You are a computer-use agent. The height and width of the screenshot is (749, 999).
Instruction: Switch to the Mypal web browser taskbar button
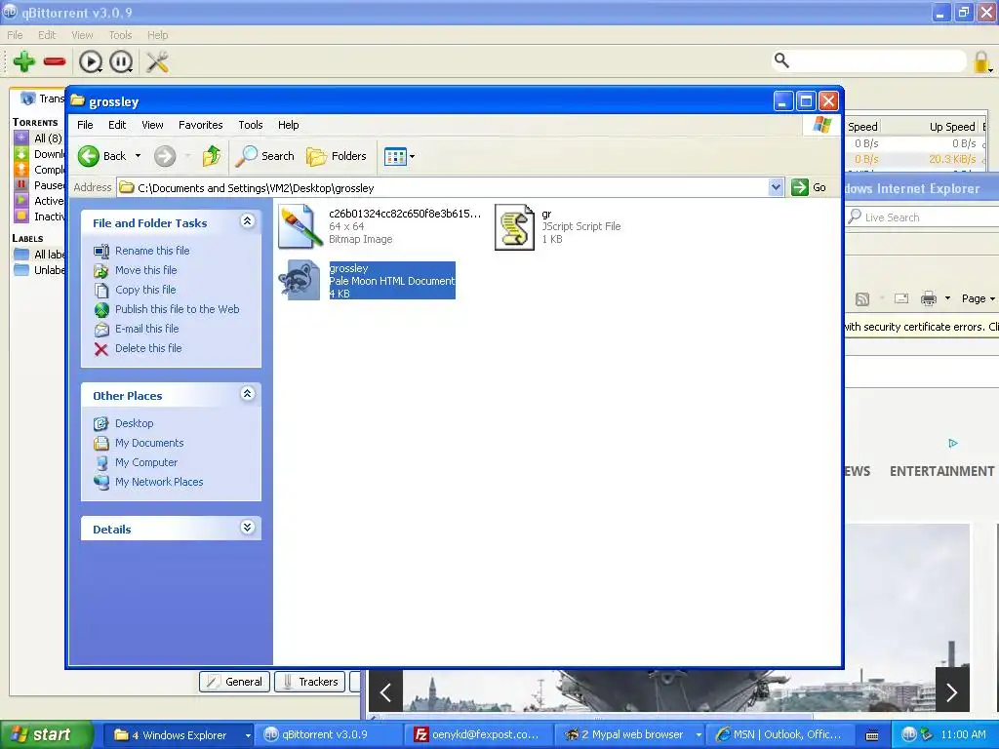[x=627, y=735]
